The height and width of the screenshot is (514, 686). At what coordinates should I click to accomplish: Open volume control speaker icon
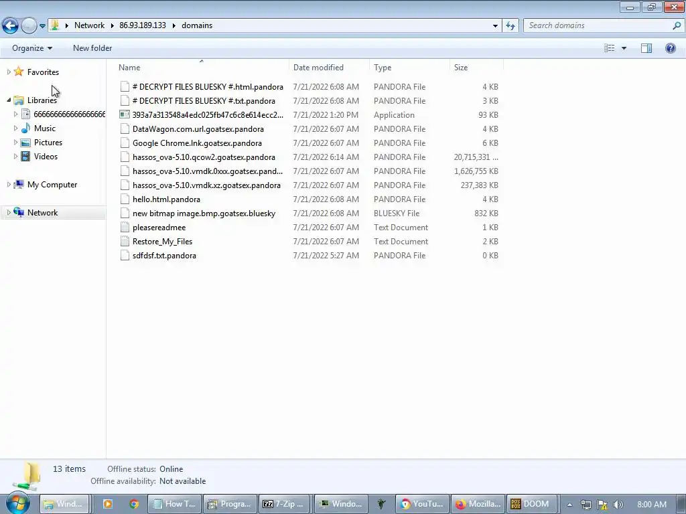(618, 505)
